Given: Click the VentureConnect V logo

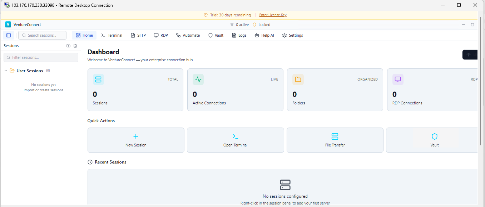Looking at the screenshot, I should click(8, 25).
